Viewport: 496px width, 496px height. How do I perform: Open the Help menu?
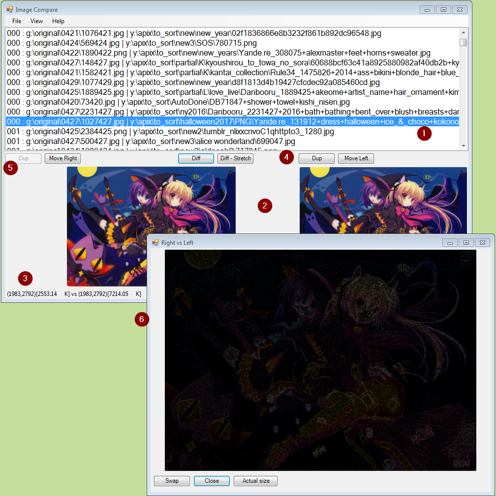point(58,21)
